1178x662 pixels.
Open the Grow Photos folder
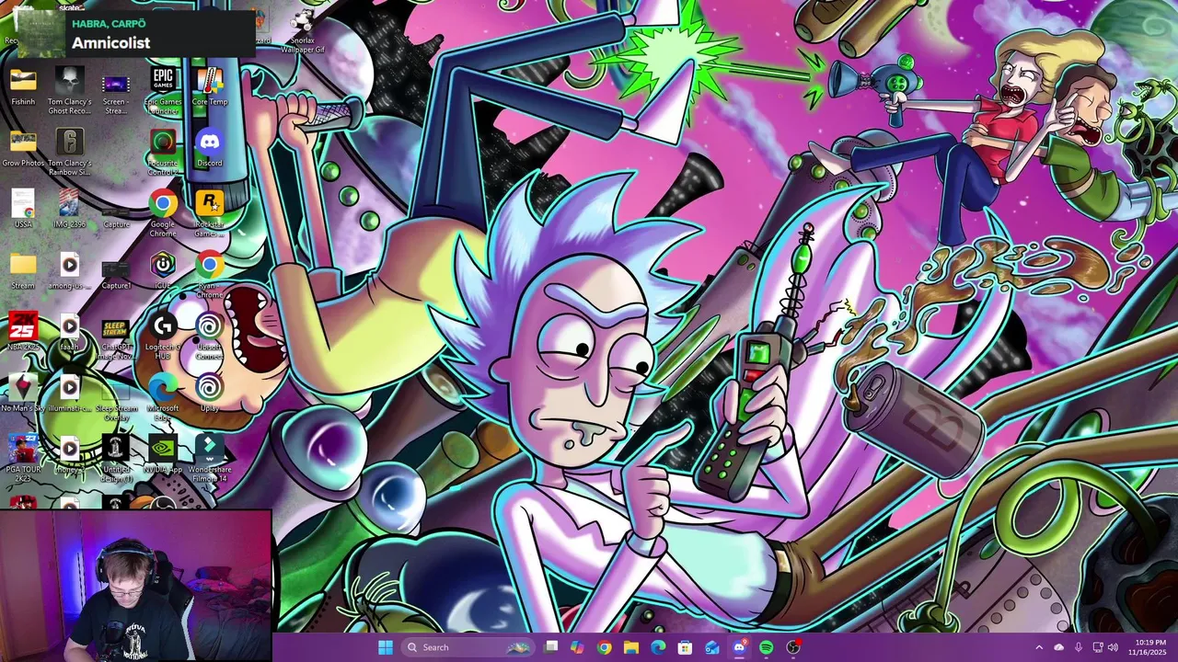click(x=23, y=148)
